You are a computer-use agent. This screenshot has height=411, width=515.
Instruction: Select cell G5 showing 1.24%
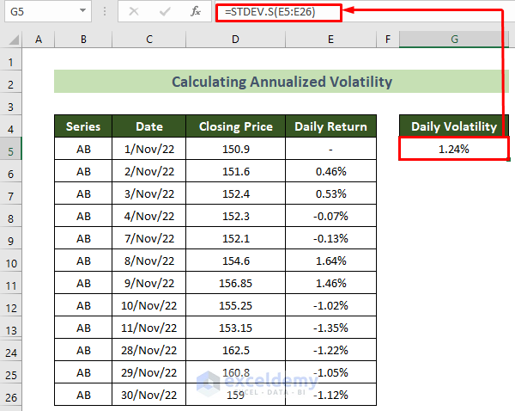pyautogui.click(x=454, y=149)
